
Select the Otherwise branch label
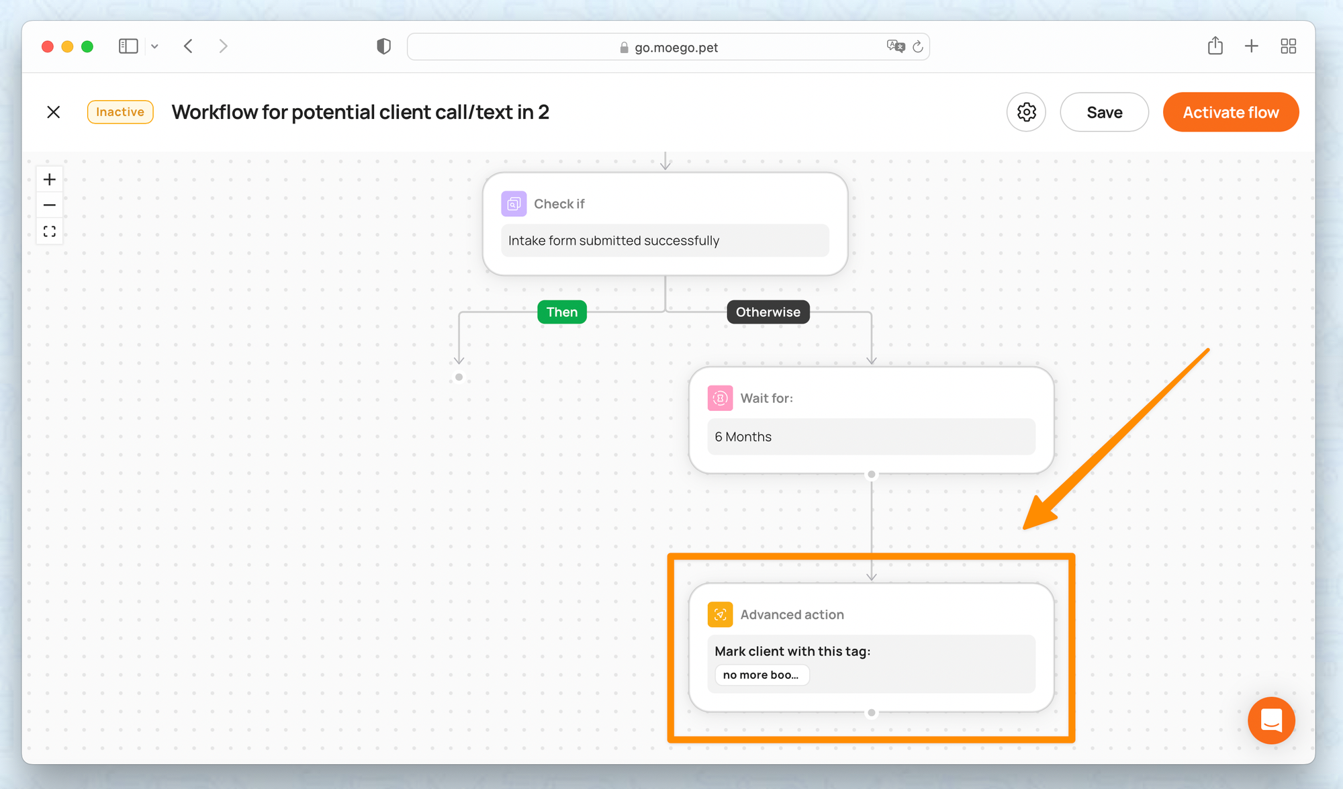[768, 312]
